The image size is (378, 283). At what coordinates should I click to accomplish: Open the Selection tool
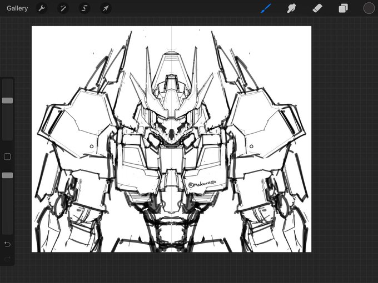pyautogui.click(x=84, y=8)
